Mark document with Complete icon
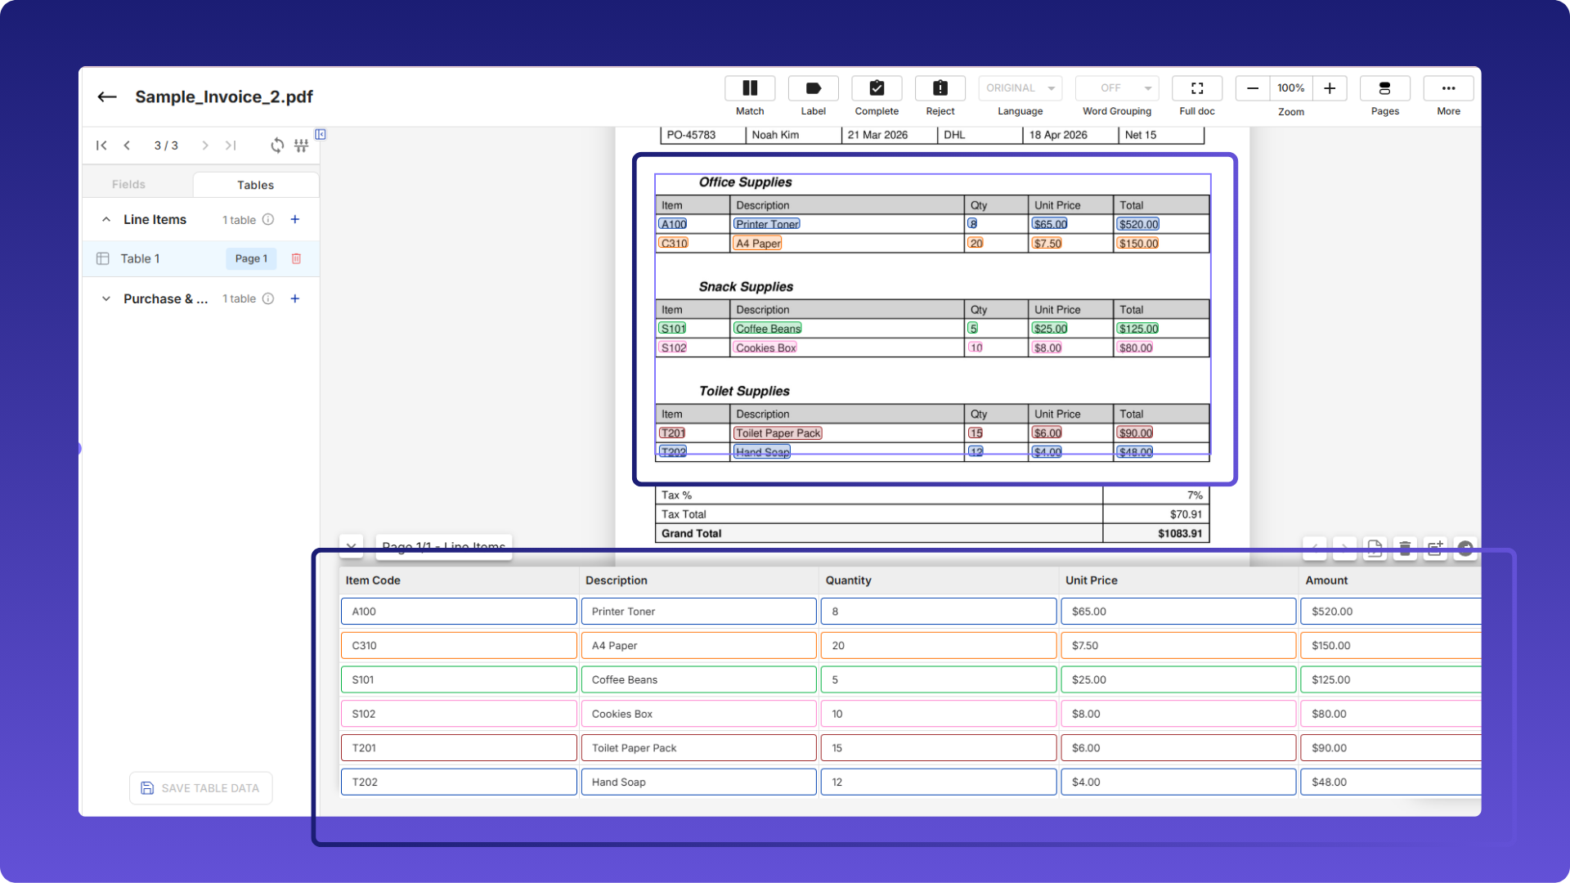 click(x=877, y=88)
